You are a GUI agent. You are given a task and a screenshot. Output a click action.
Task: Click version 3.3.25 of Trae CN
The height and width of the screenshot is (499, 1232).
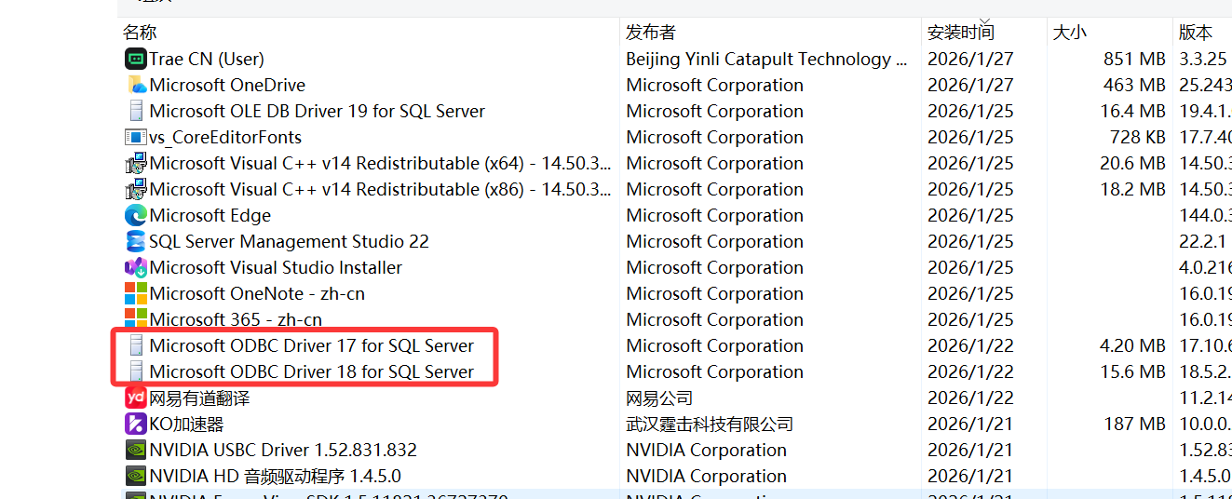click(1203, 59)
